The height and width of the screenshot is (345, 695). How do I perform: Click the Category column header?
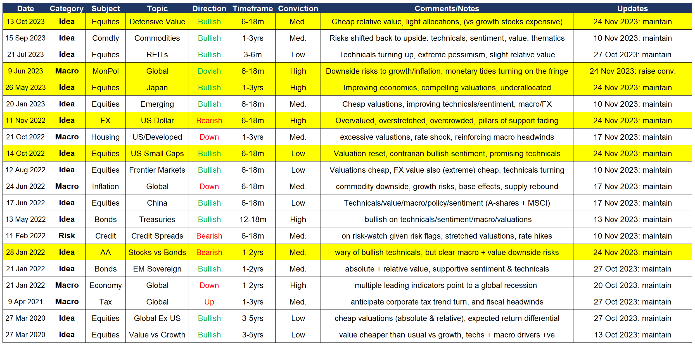pos(67,8)
